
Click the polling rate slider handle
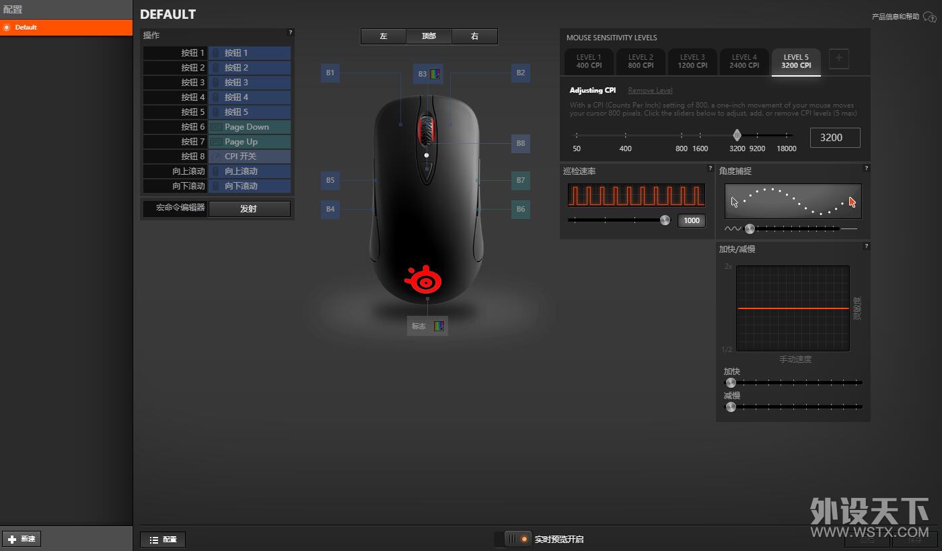(665, 220)
